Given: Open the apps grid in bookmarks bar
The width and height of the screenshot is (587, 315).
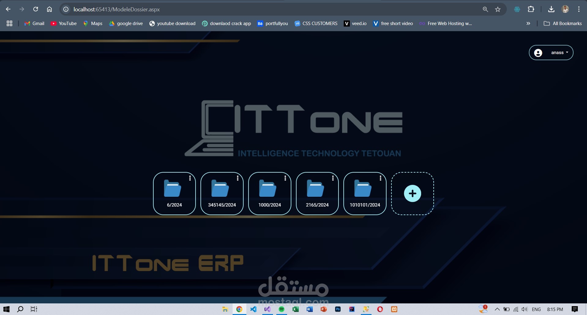Looking at the screenshot, I should tap(9, 23).
